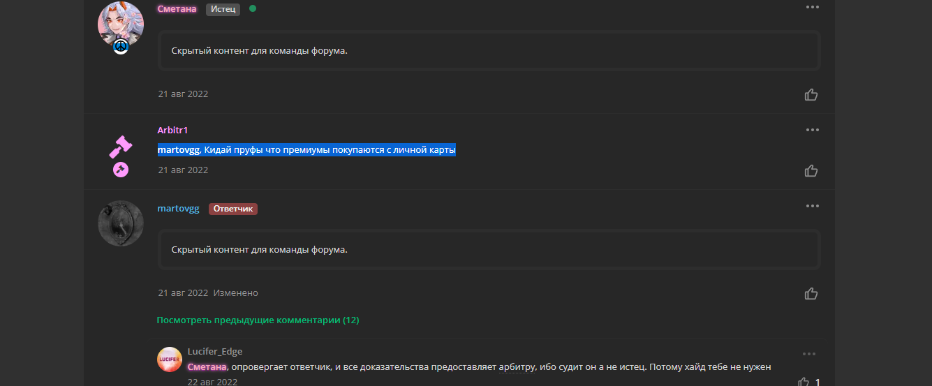
Task: Open more options menu on Arbitr1's post
Action: (812, 130)
